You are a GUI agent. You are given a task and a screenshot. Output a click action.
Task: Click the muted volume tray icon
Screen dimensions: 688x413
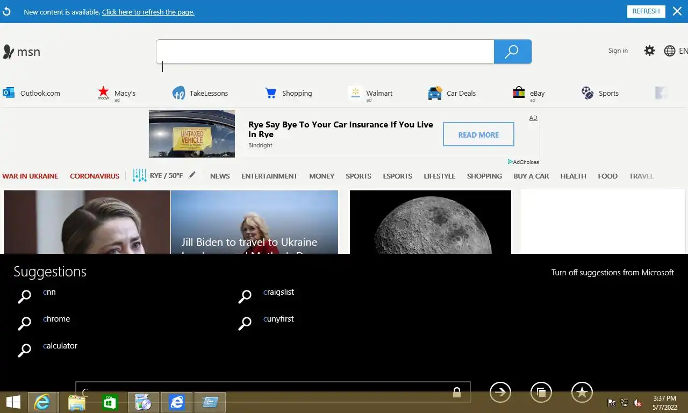(x=637, y=403)
